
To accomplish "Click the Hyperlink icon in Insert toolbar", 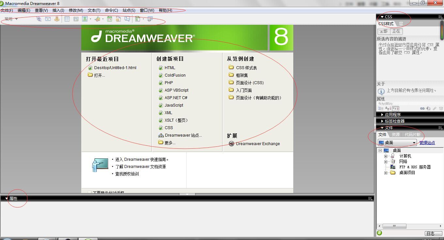I will click(x=39, y=19).
